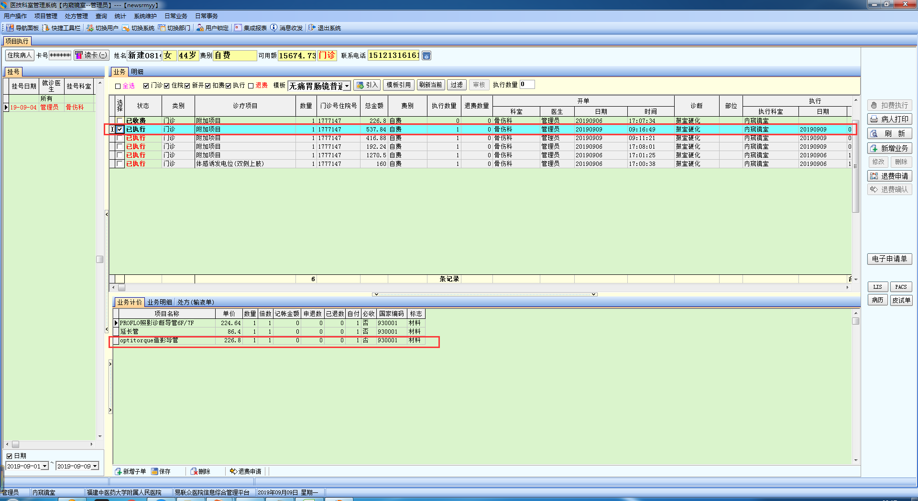Click the 皮试单 button
This screenshot has height=501, width=918.
coord(901,300)
